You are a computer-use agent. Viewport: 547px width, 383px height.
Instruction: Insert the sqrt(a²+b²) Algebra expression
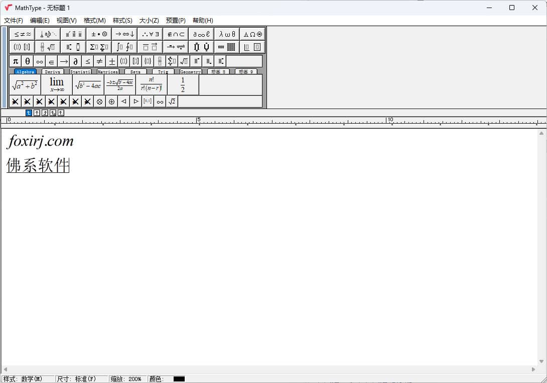click(25, 85)
